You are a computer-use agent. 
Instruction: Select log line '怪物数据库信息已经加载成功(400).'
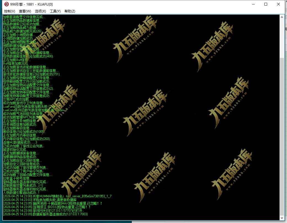28,56
